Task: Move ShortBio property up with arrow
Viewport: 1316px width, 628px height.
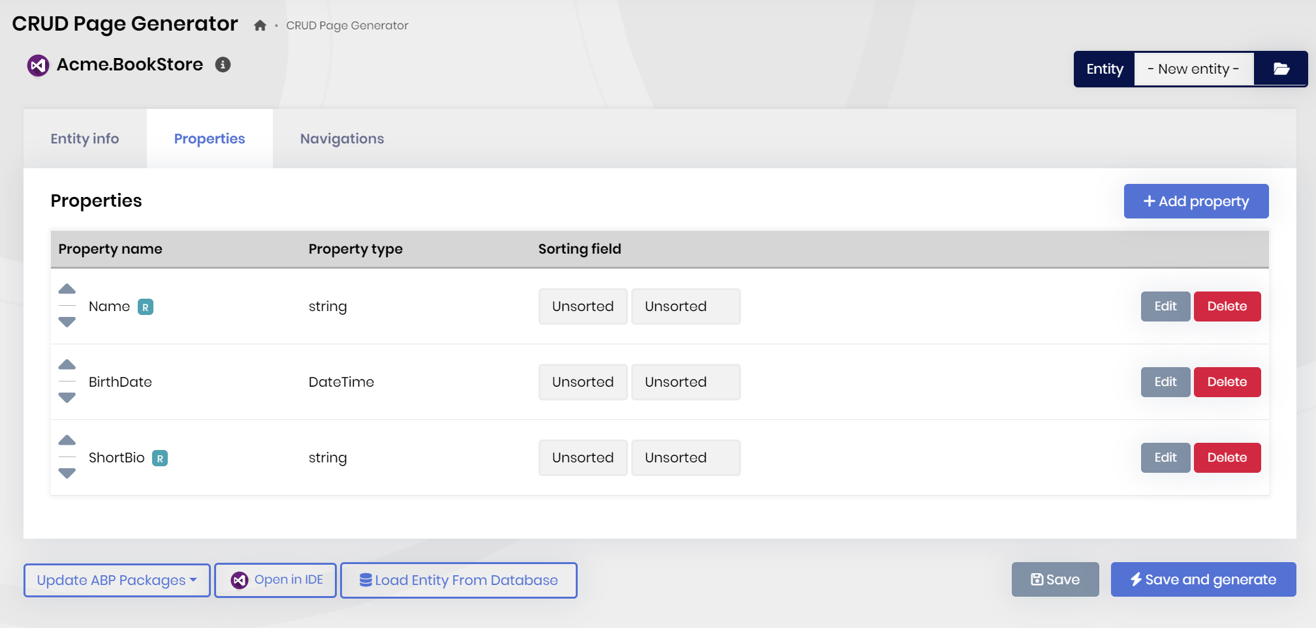Action: point(67,441)
